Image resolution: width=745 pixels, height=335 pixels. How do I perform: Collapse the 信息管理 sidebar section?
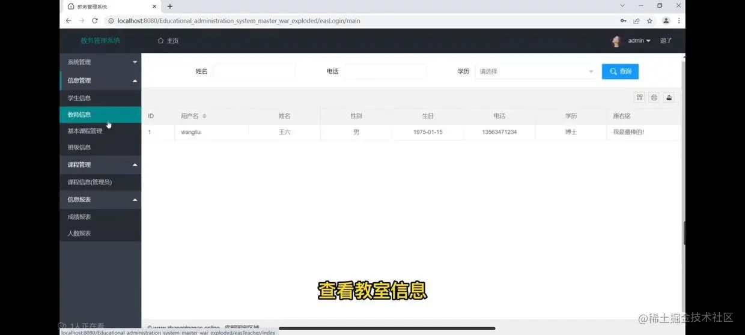(100, 80)
